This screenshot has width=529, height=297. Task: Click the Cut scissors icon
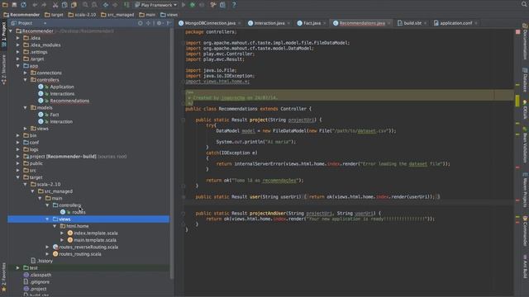click(55, 5)
